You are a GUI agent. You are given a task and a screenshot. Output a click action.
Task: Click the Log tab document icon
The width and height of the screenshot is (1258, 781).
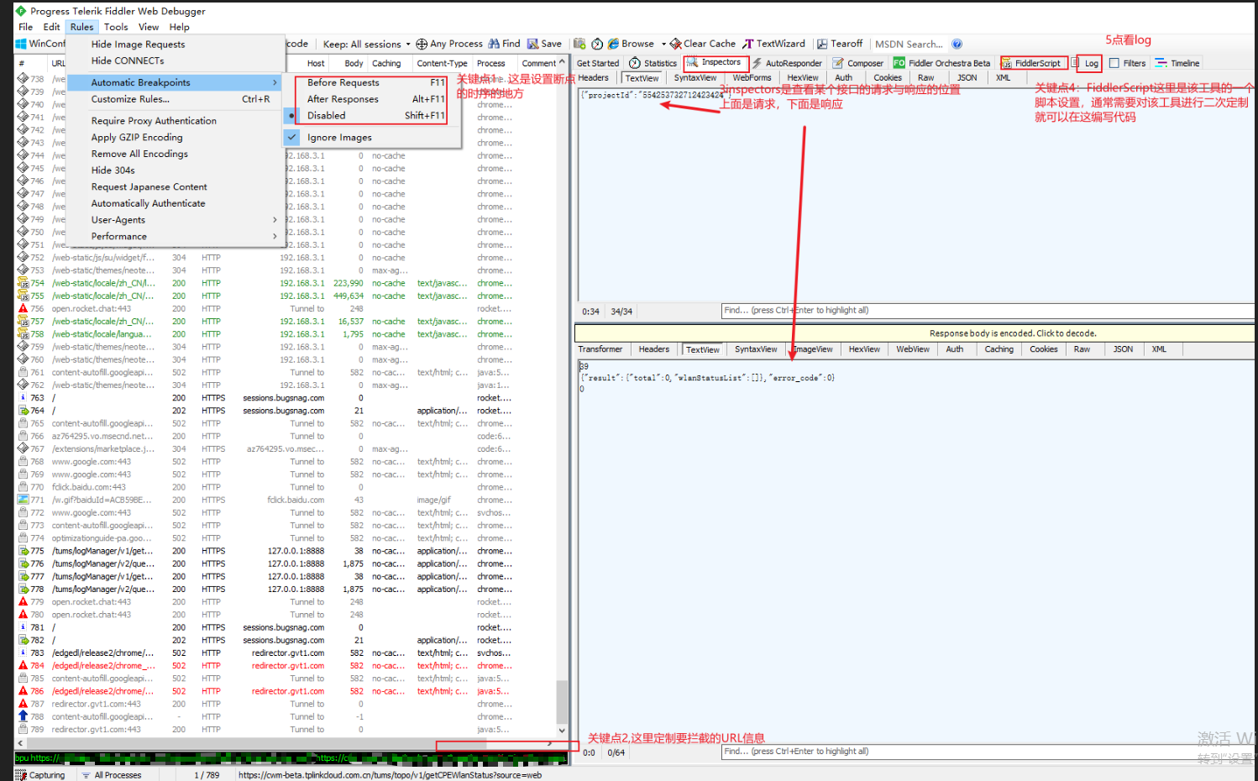coord(1075,63)
